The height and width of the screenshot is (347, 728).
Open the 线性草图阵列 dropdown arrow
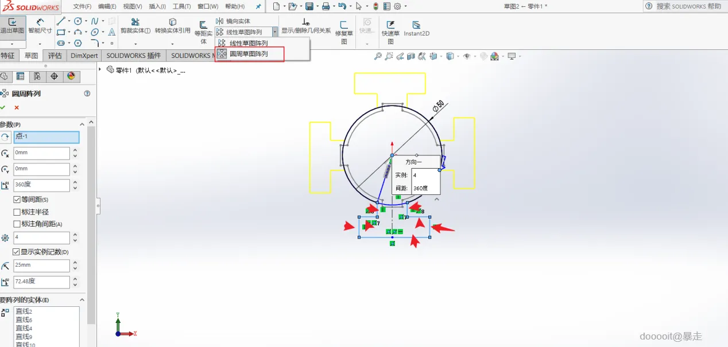click(x=275, y=32)
